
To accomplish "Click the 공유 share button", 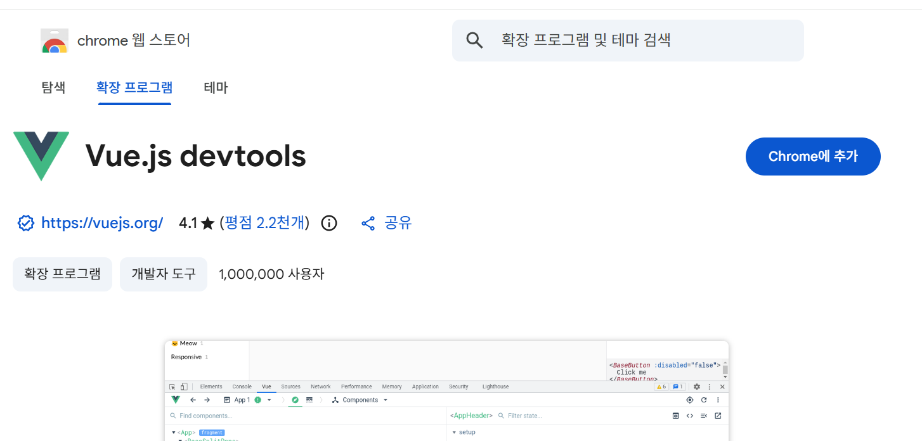I will [x=386, y=223].
